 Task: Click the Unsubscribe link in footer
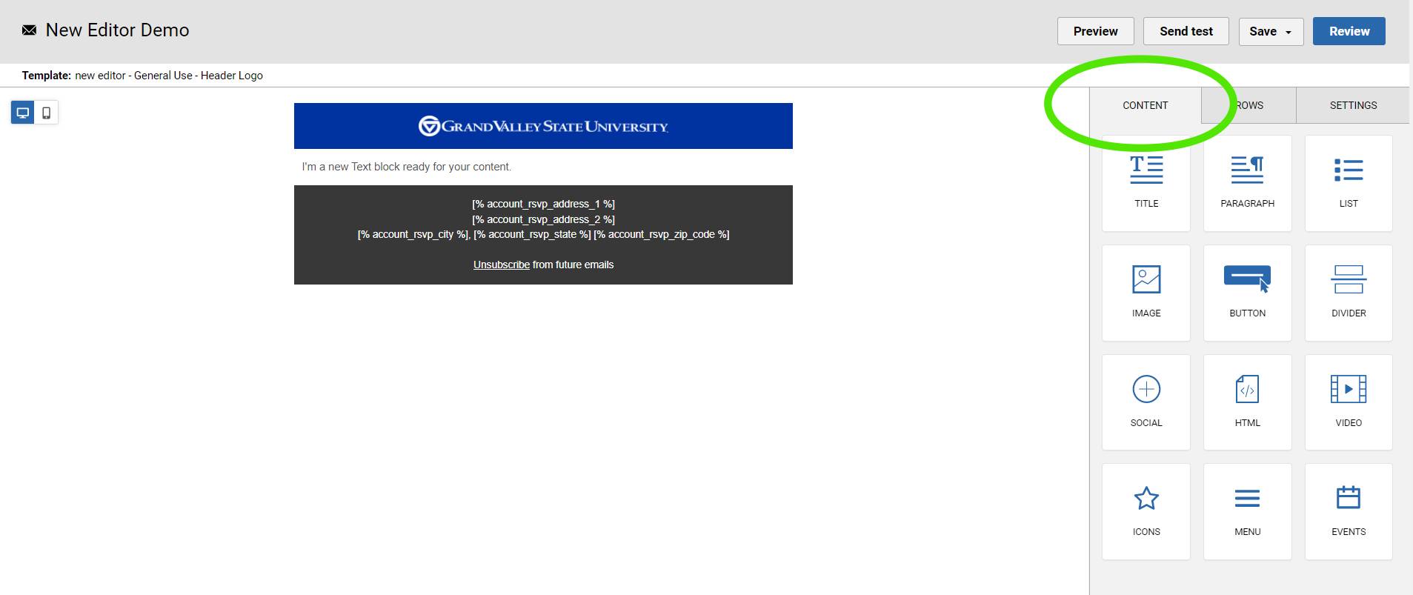pos(501,265)
